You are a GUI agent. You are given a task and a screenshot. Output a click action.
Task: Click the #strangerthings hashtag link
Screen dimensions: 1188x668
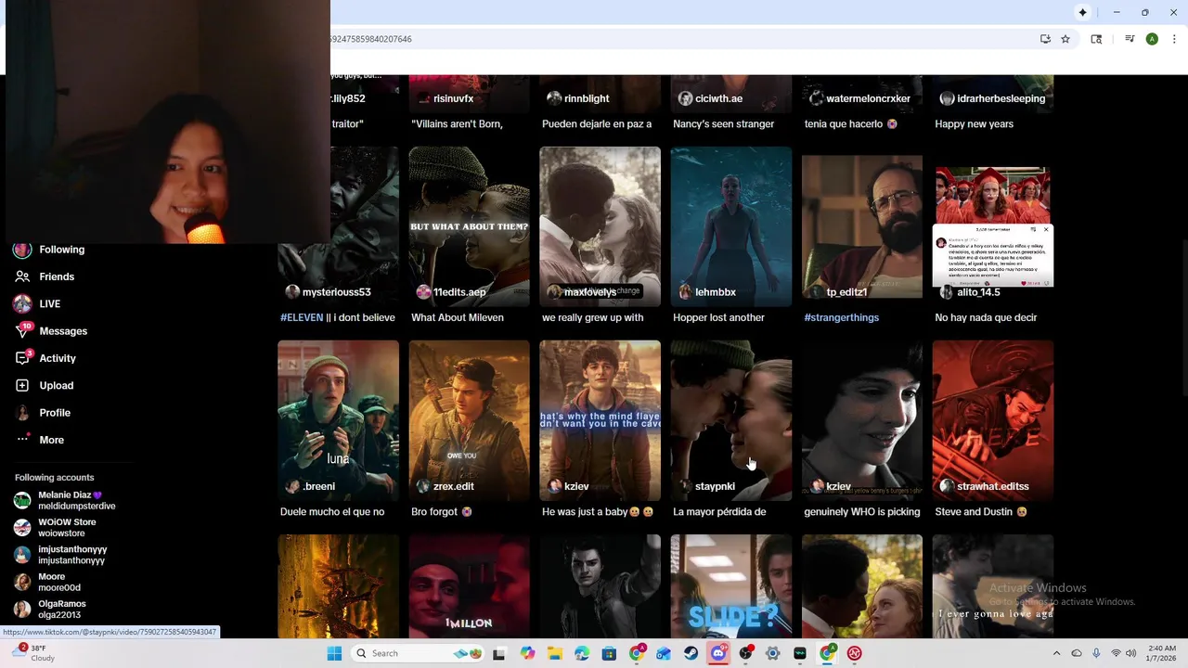tap(842, 317)
